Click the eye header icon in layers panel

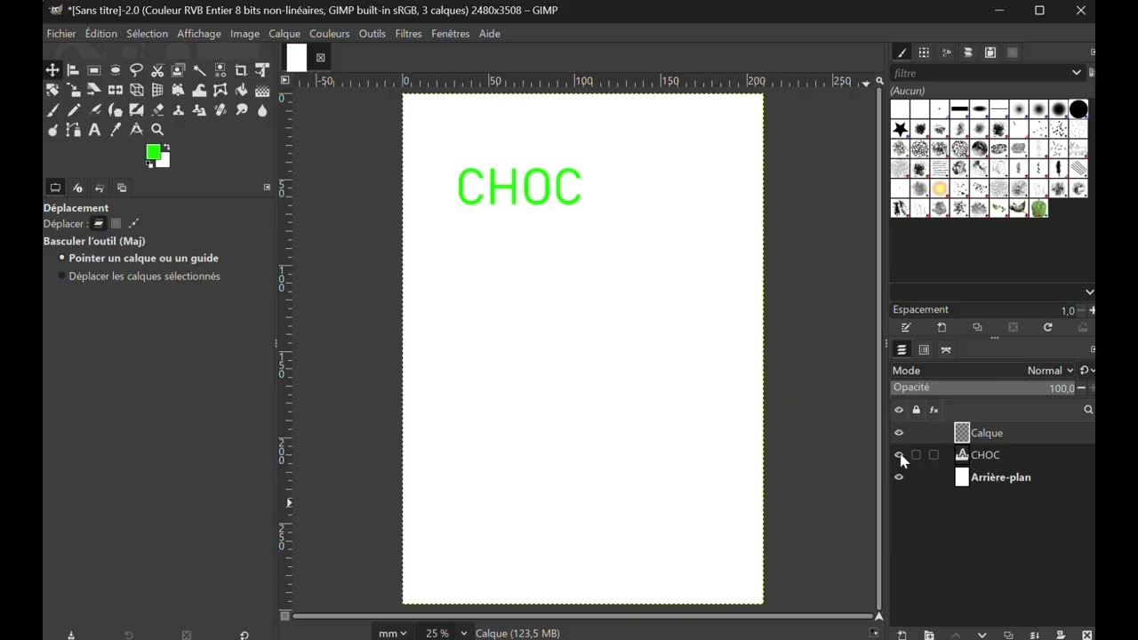click(x=899, y=410)
